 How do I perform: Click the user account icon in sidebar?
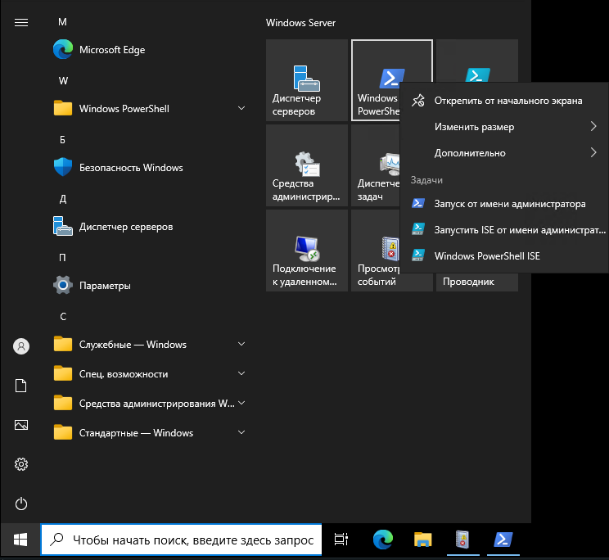point(21,346)
